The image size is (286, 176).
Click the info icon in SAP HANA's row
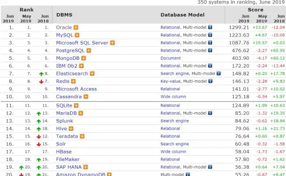coord(210,167)
